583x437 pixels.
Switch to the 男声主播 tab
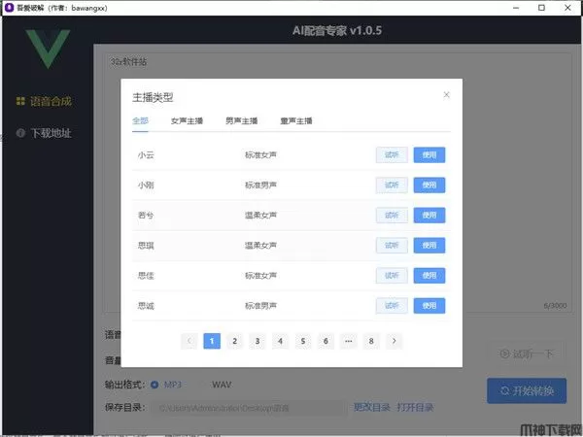(242, 120)
